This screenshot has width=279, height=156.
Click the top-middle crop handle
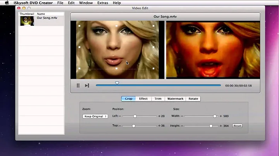[x=116, y=26]
